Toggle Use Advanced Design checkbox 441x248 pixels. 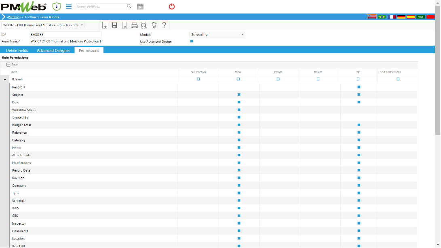[192, 41]
